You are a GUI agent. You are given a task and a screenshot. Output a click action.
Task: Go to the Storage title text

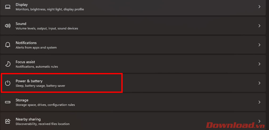click(x=22, y=100)
